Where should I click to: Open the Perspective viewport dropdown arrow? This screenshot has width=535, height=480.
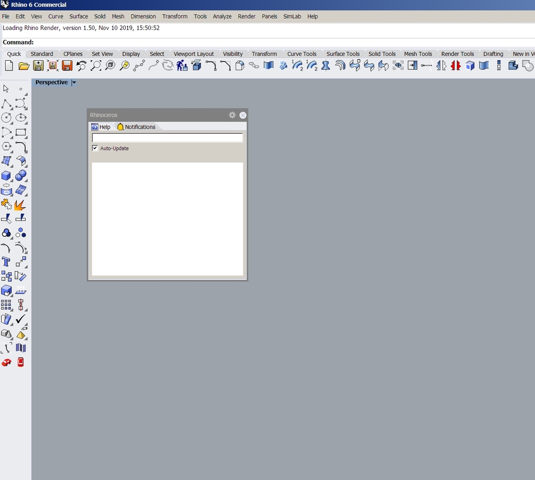(74, 82)
